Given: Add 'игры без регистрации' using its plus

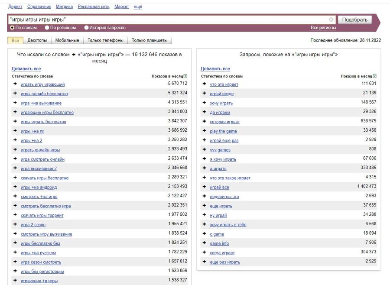Looking at the screenshot, I should point(15,271).
